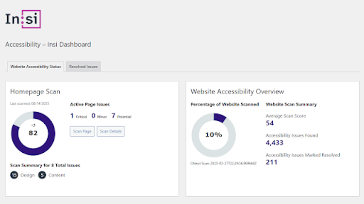
Task: Click the homepage score donut chart
Action: tap(33, 133)
